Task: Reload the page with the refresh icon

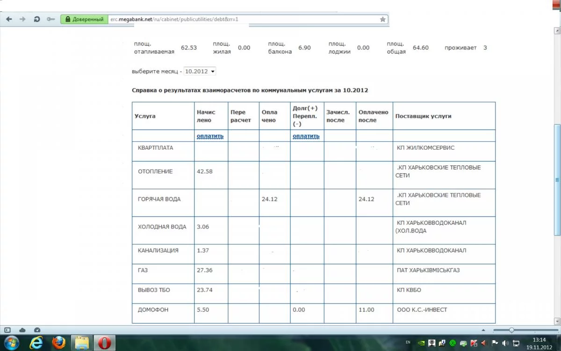Action: coord(36,19)
